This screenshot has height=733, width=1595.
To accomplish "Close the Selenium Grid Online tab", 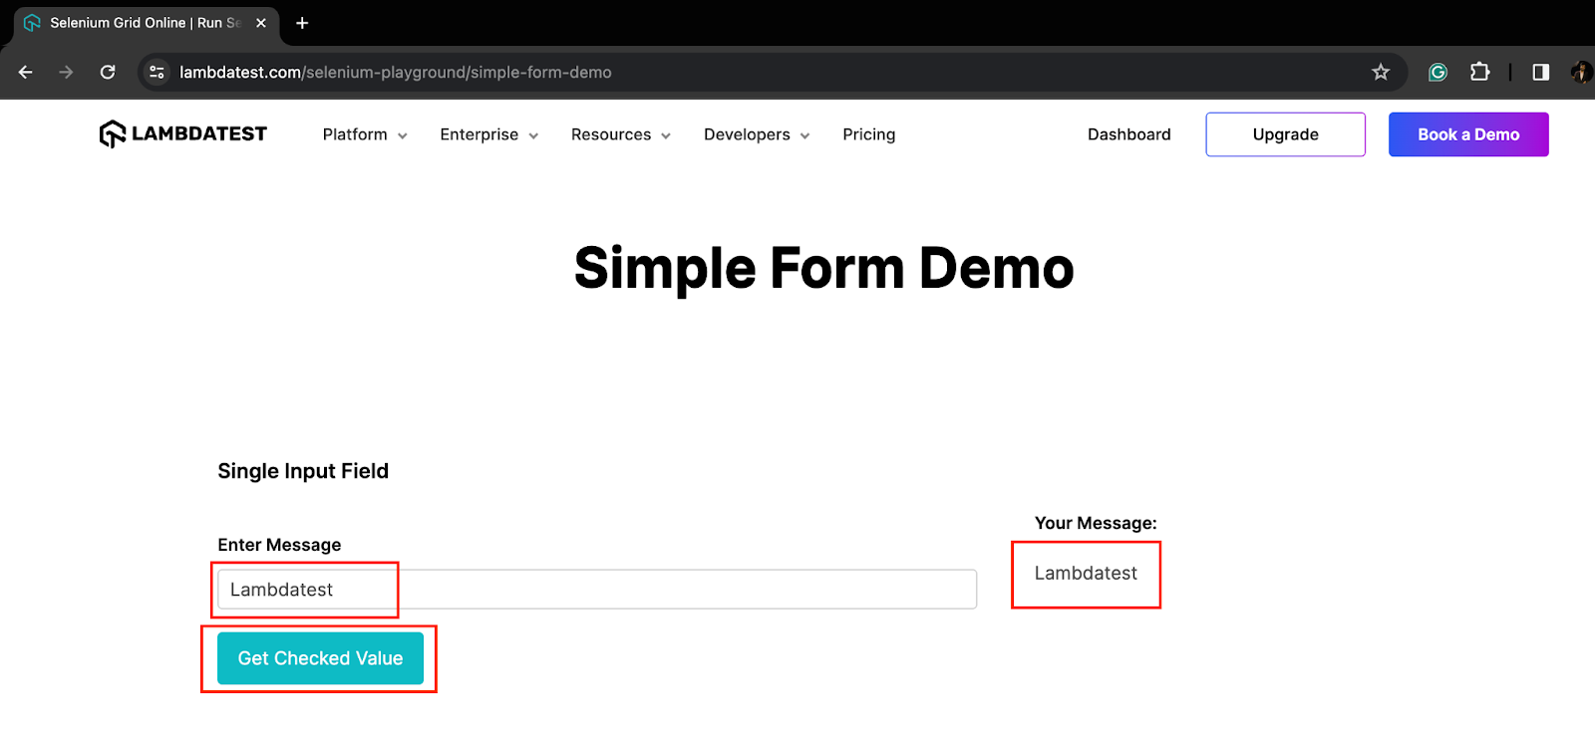I will pos(261,23).
